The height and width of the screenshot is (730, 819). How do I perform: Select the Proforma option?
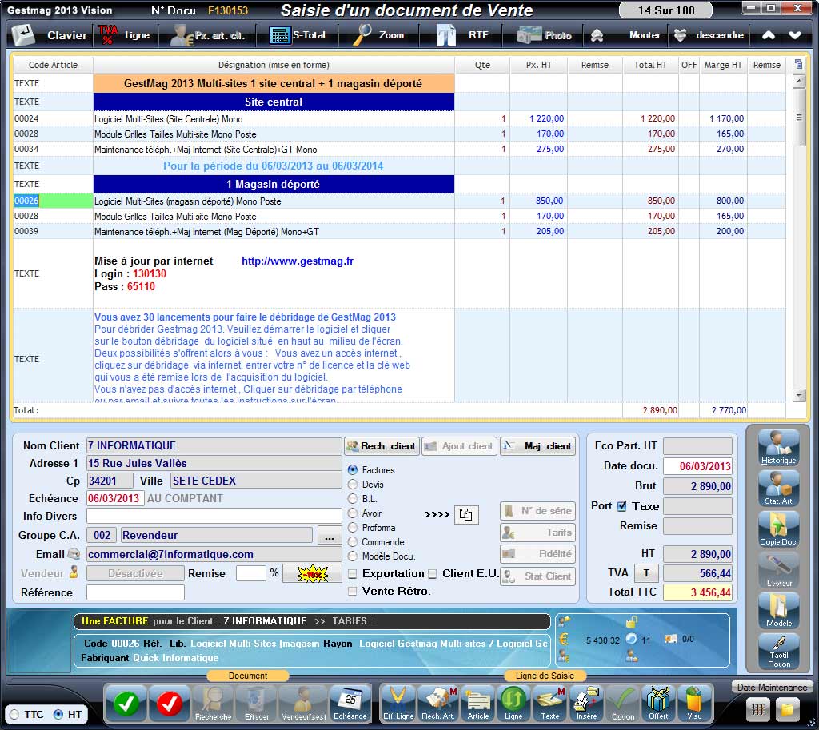[x=353, y=528]
